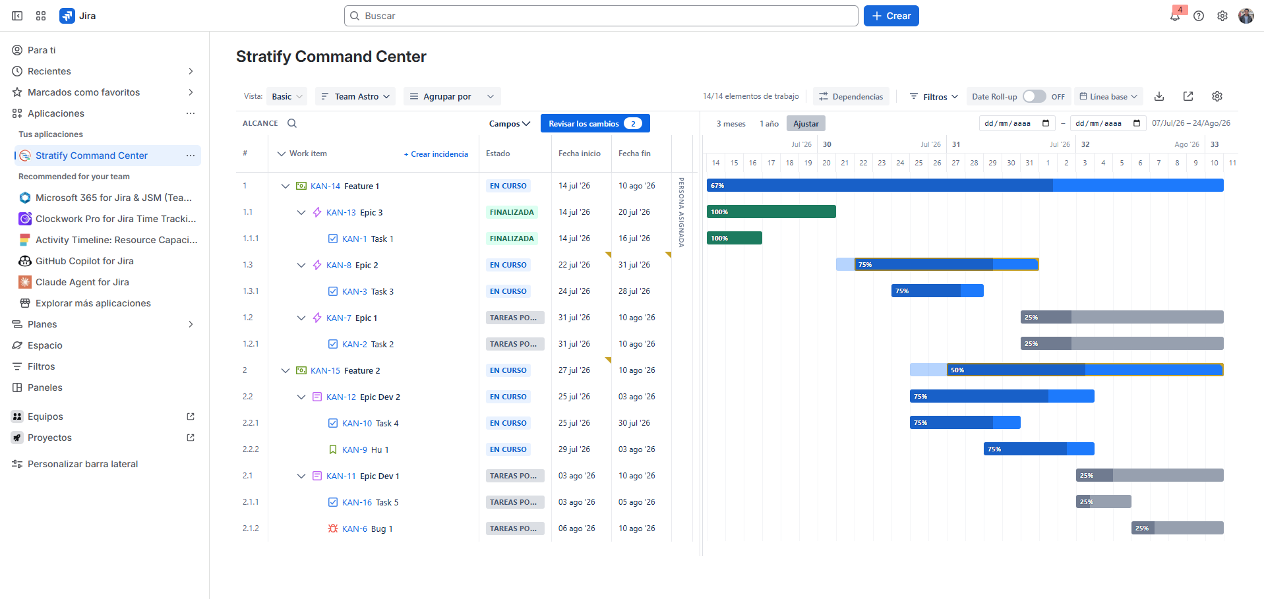The height and width of the screenshot is (599, 1264).
Task: Open the Filtros dropdown
Action: point(934,96)
